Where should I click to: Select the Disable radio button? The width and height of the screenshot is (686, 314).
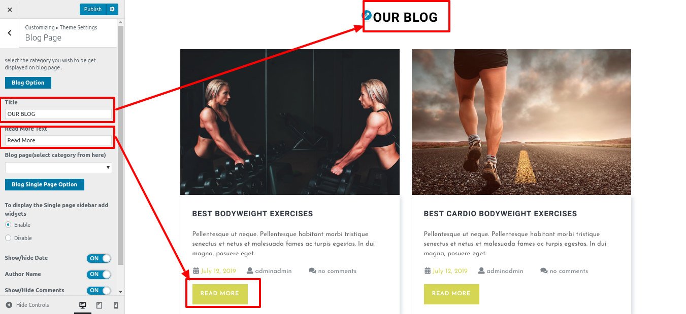click(x=8, y=238)
